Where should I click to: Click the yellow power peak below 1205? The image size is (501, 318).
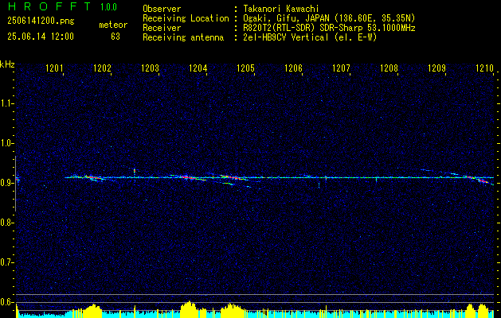[233, 310]
